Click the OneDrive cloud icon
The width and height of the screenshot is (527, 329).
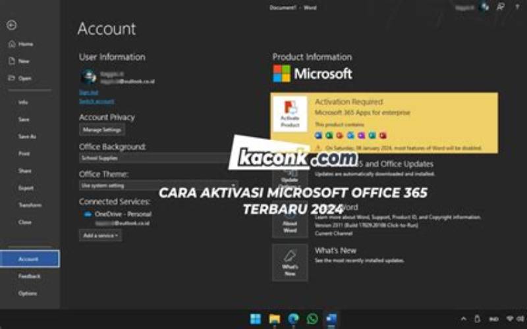(x=88, y=215)
